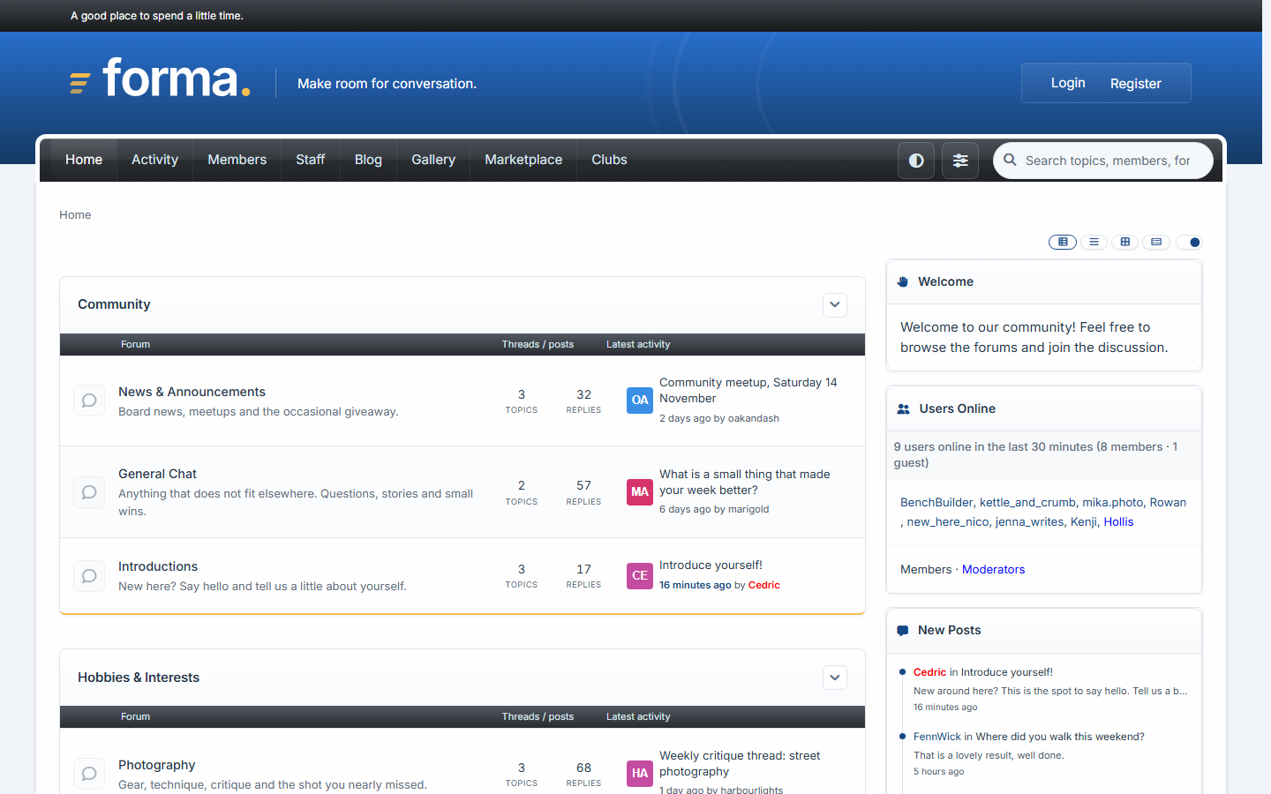Switch to the grid layout view

tap(1124, 242)
